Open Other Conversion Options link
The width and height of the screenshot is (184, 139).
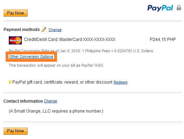pyautogui.click(x=31, y=56)
